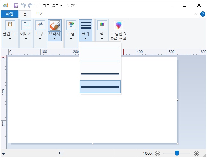This screenshot has width=207, height=158.
Task: Open the 파일 menu
Action: point(10,14)
